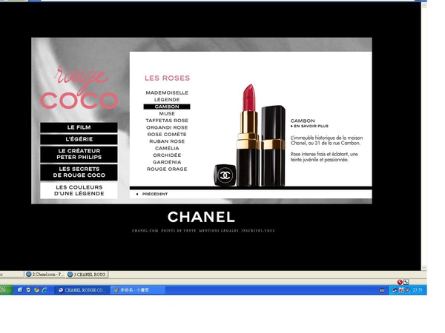The image size is (445, 333).
Task: Select the TAFFETAS ROSE shade
Action: click(x=167, y=121)
